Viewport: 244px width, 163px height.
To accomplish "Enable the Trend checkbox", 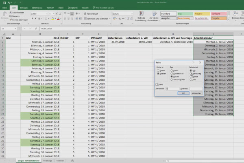I will tap(157, 84).
